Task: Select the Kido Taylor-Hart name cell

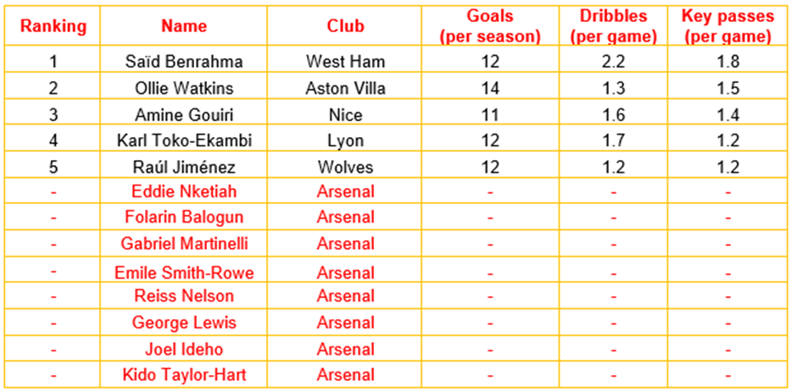Action: pyautogui.click(x=184, y=374)
